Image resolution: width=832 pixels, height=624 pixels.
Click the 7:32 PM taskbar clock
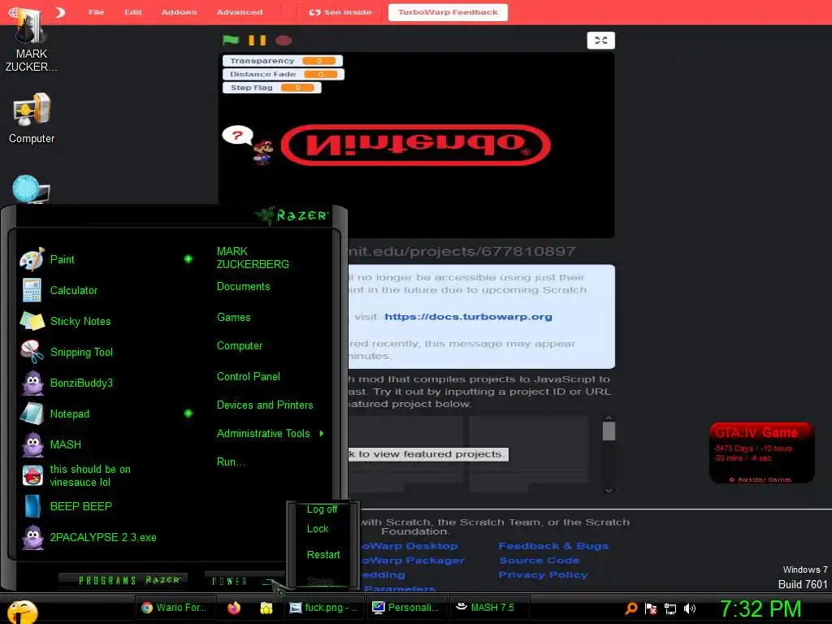click(760, 609)
